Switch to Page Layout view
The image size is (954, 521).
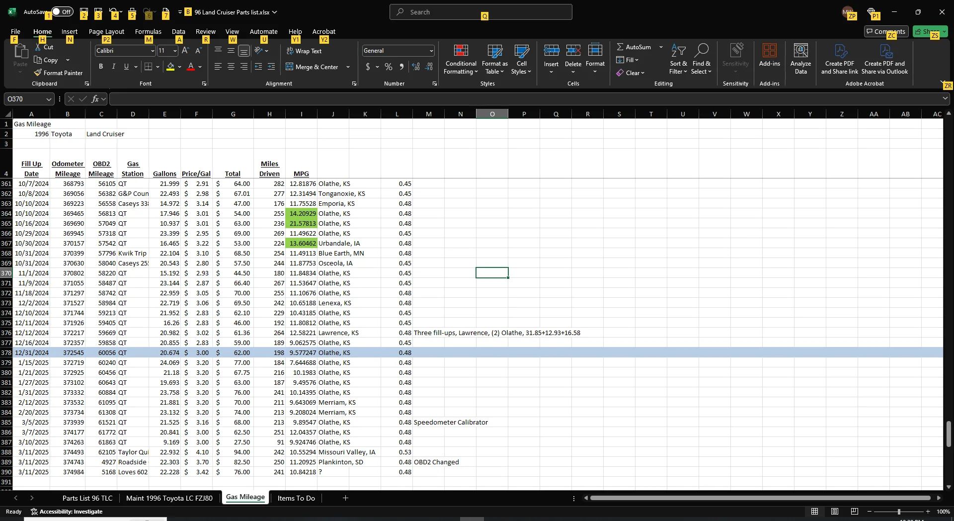835,511
